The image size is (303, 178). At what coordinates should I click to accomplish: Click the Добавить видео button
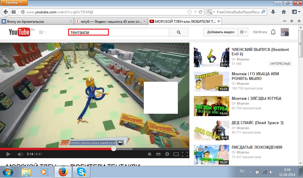point(221,32)
